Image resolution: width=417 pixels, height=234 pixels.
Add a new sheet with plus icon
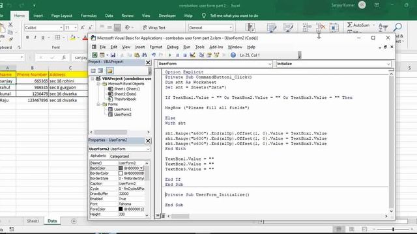[x=74, y=221]
